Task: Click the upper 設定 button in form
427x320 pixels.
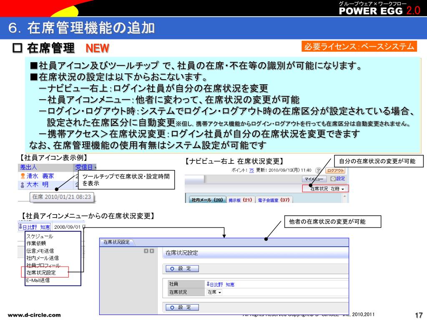Action: click(x=182, y=269)
